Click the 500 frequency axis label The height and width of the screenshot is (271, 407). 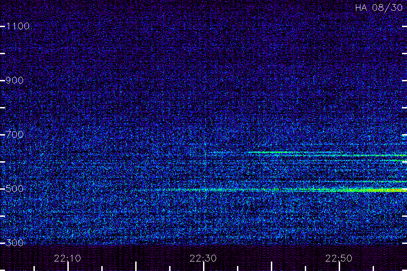pyautogui.click(x=14, y=189)
